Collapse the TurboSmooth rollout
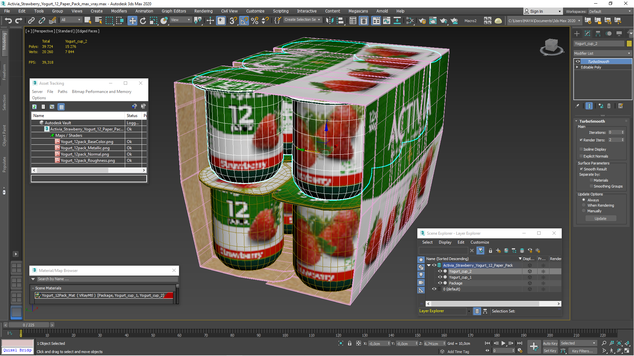Viewport: 634px width, 356px height. [x=576, y=121]
